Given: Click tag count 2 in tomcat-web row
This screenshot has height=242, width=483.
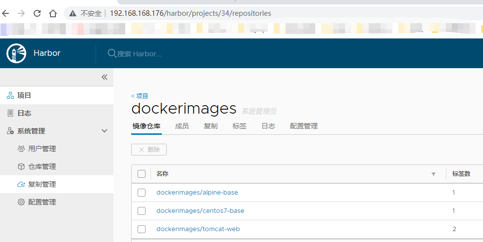Looking at the screenshot, I should [x=454, y=229].
